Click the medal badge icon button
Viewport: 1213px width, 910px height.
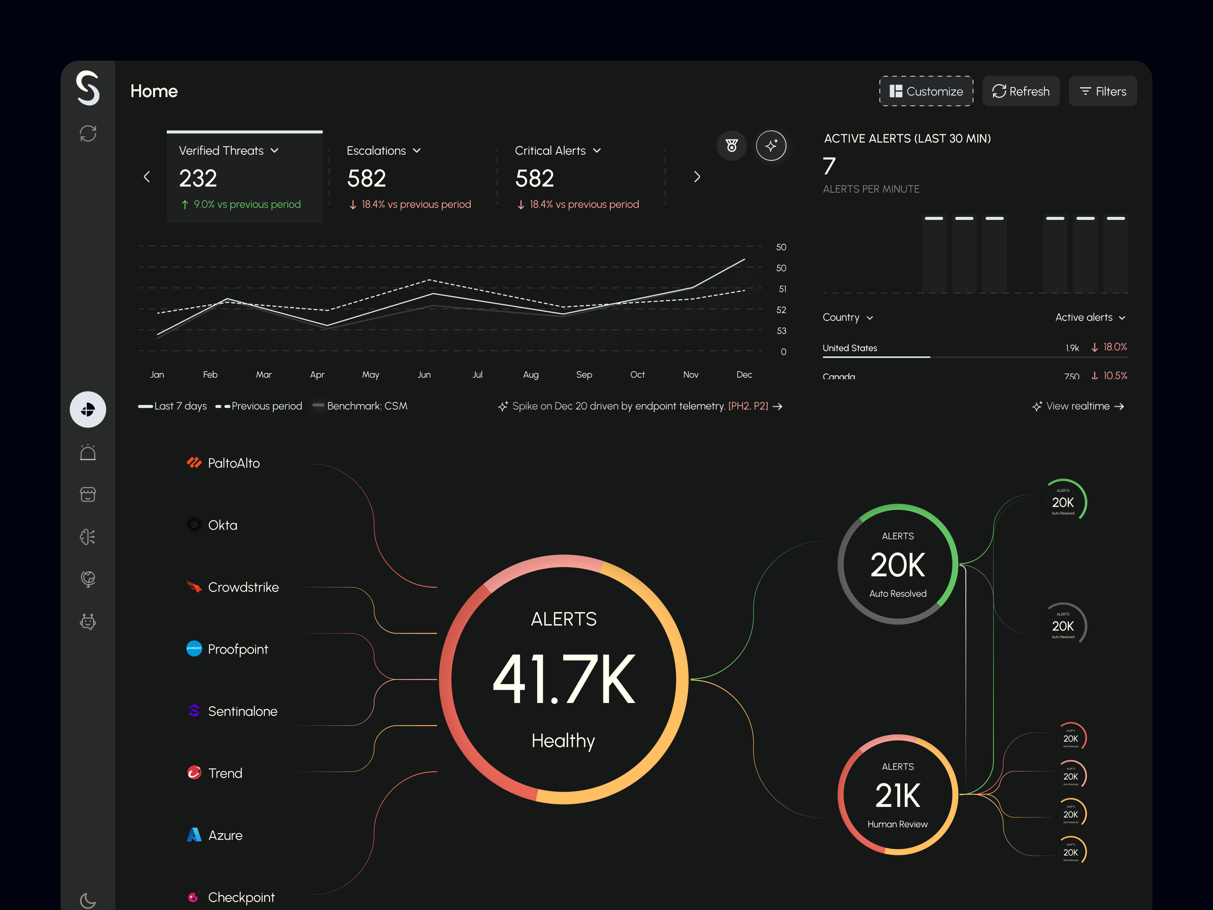click(x=732, y=145)
